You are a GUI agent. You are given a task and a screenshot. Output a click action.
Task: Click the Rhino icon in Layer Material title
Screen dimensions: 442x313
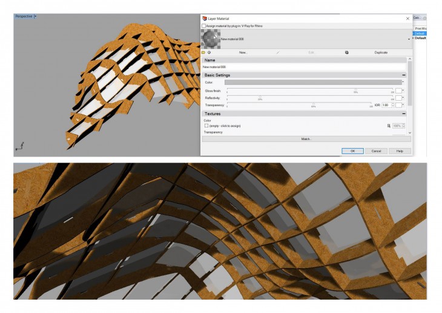tap(204, 19)
